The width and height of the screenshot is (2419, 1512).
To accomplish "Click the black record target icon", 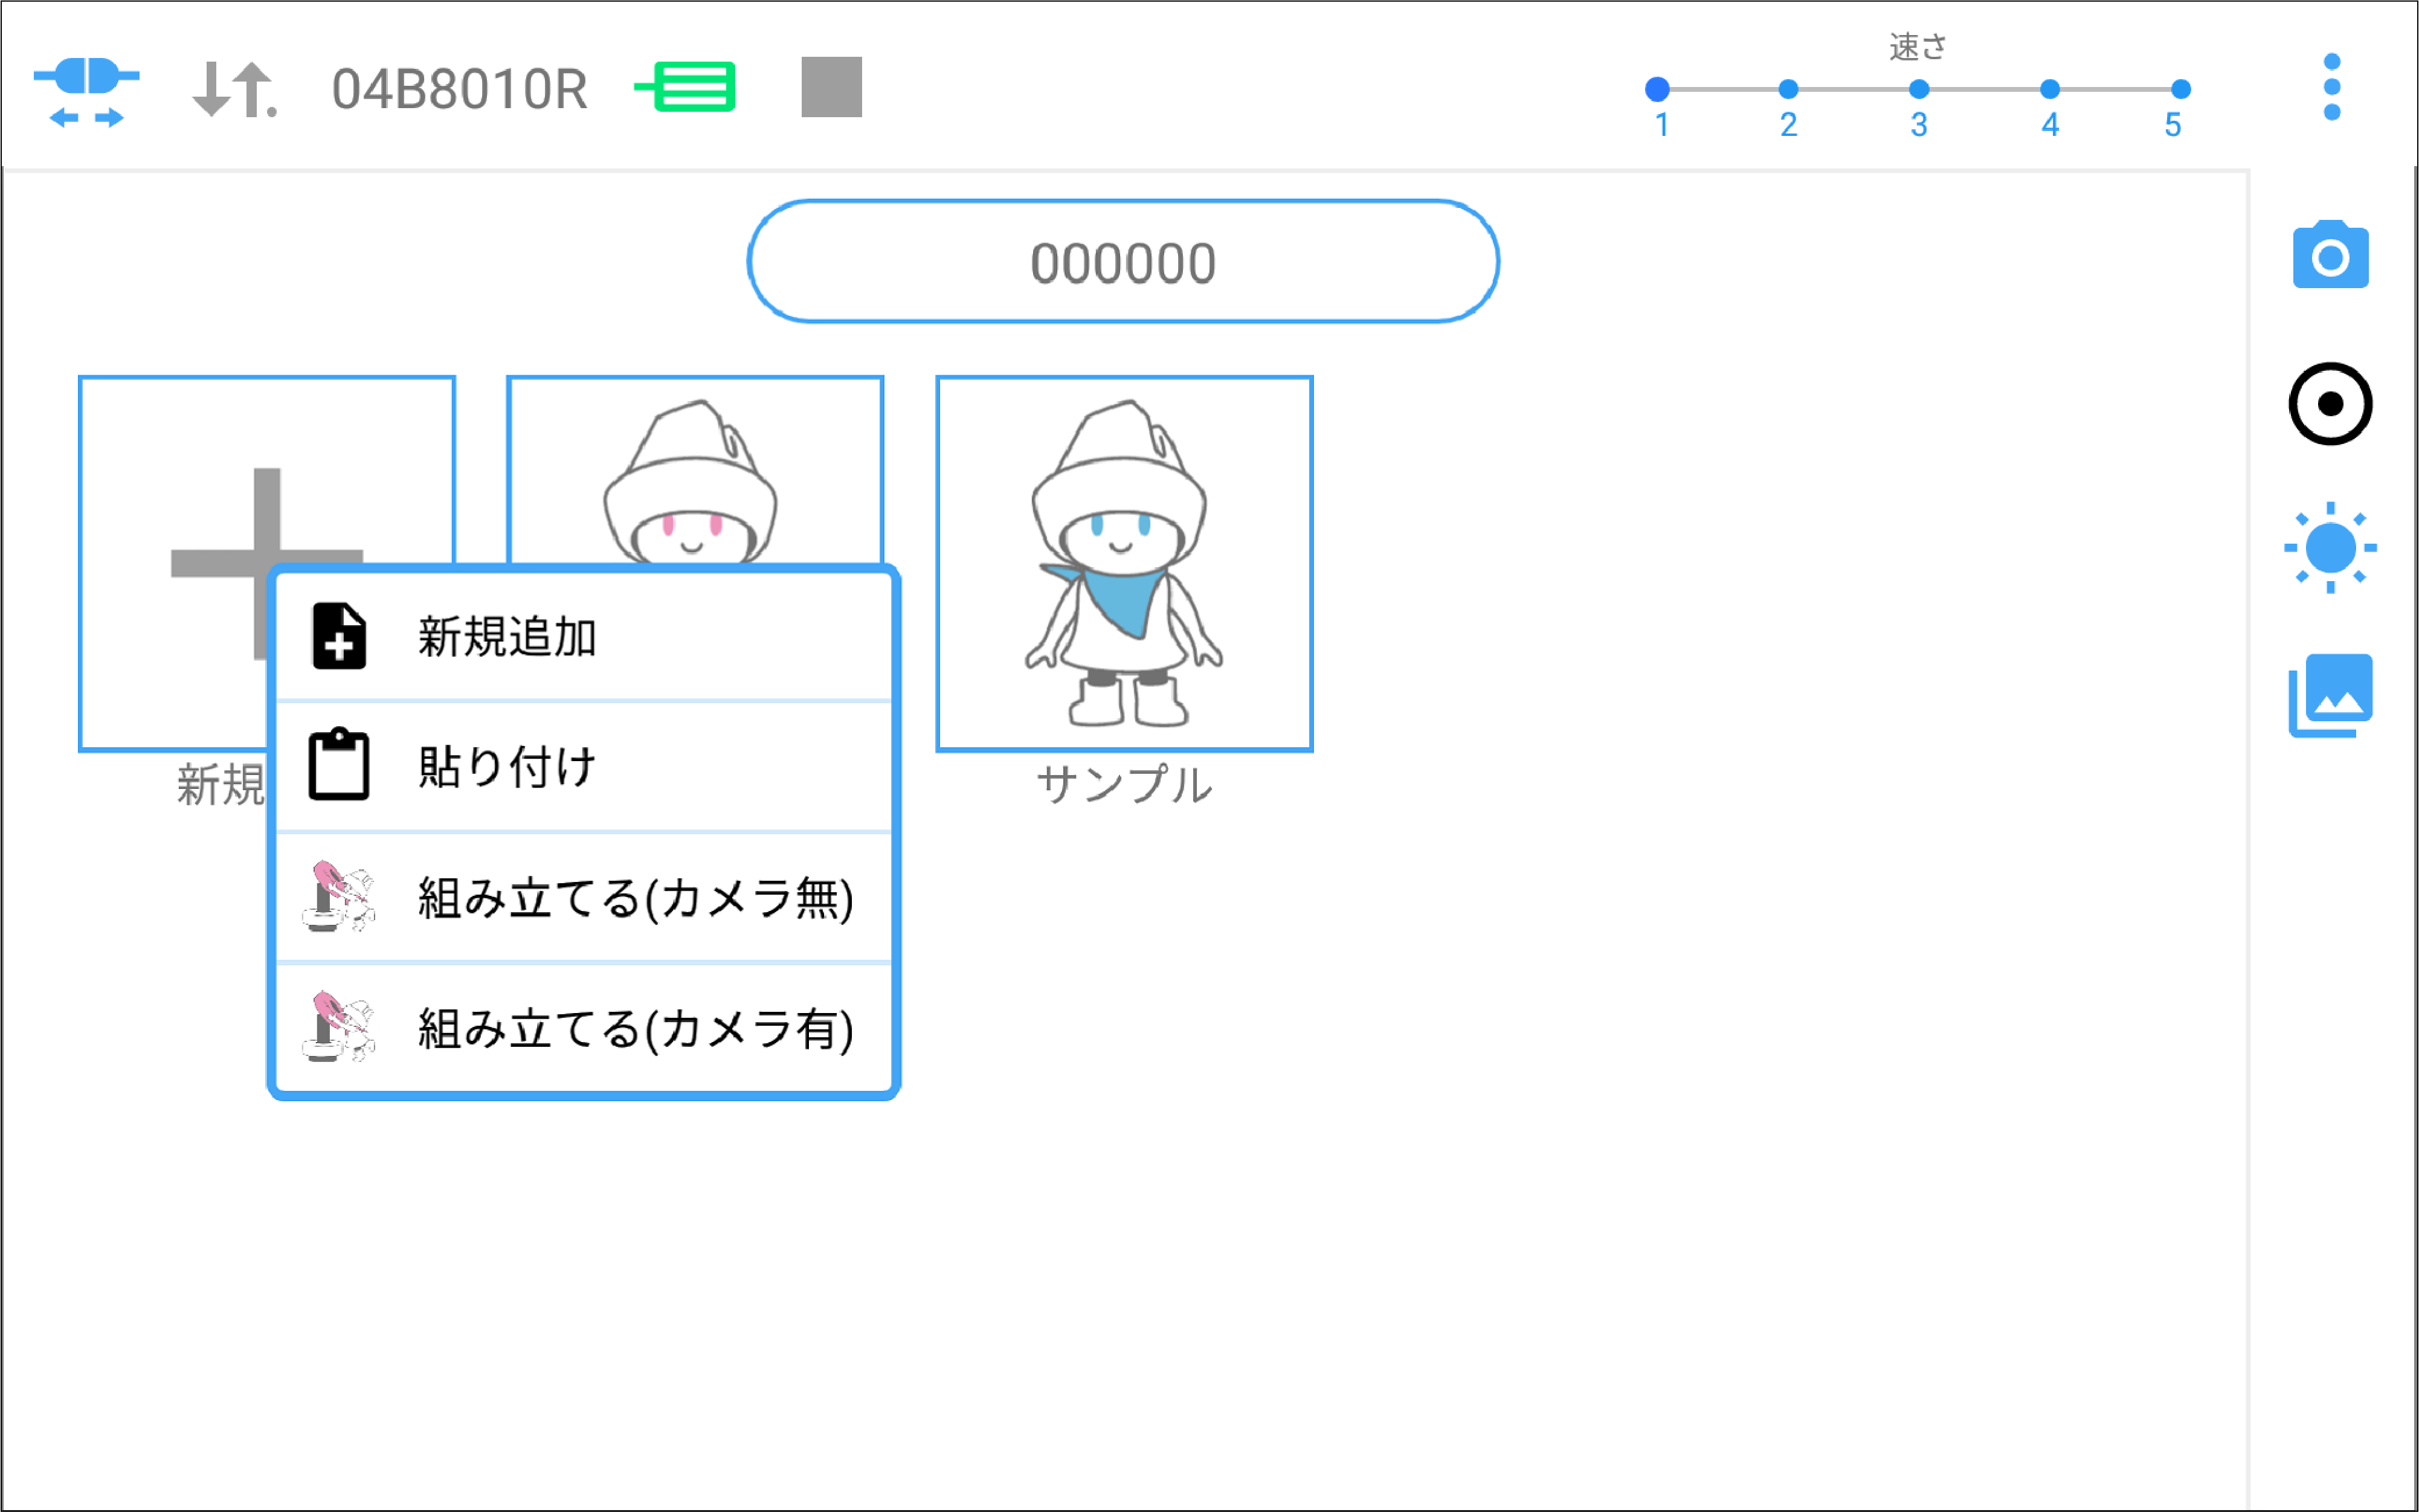I will 2330,404.
